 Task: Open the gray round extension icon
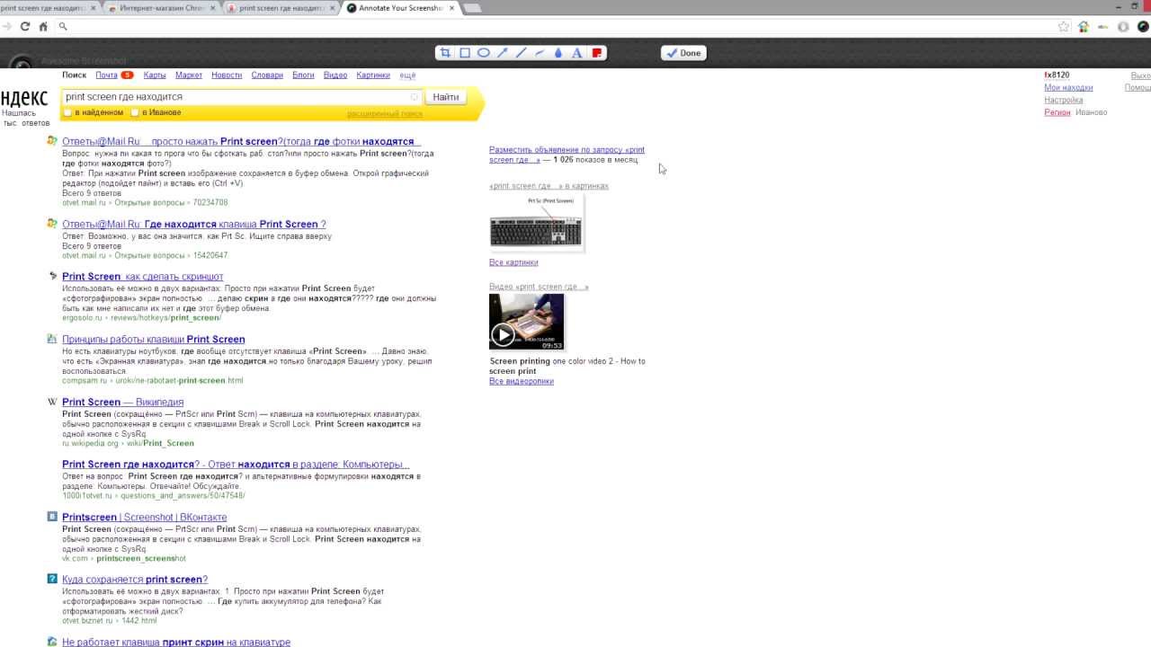click(1123, 27)
